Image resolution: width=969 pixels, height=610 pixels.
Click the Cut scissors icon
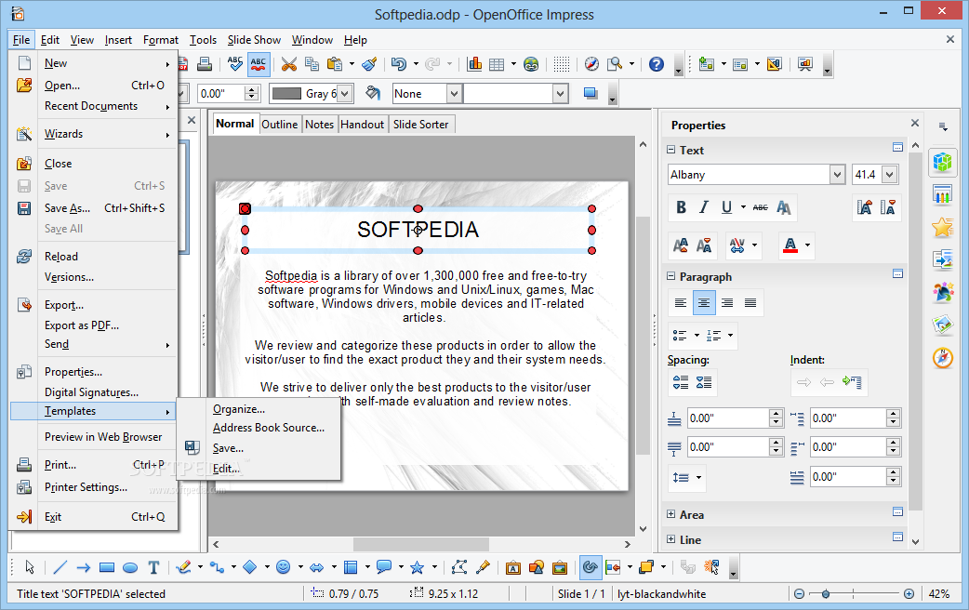pos(288,63)
